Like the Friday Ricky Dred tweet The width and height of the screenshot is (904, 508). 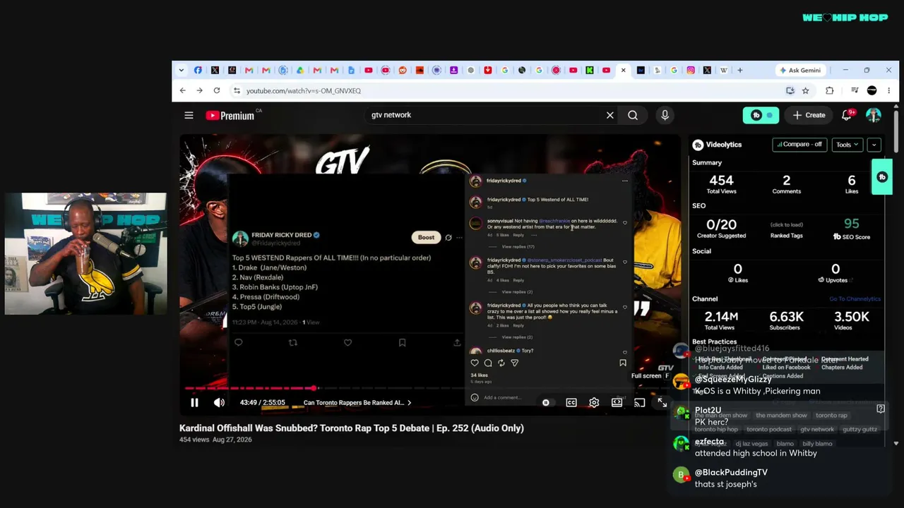click(347, 343)
